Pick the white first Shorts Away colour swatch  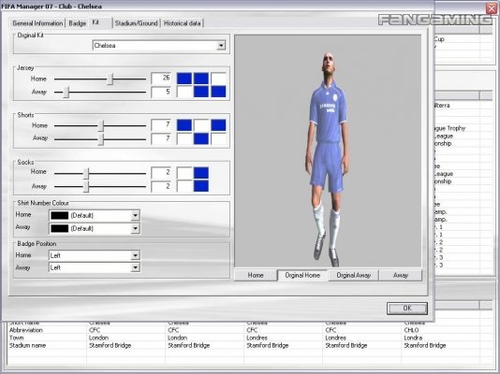[x=184, y=138]
